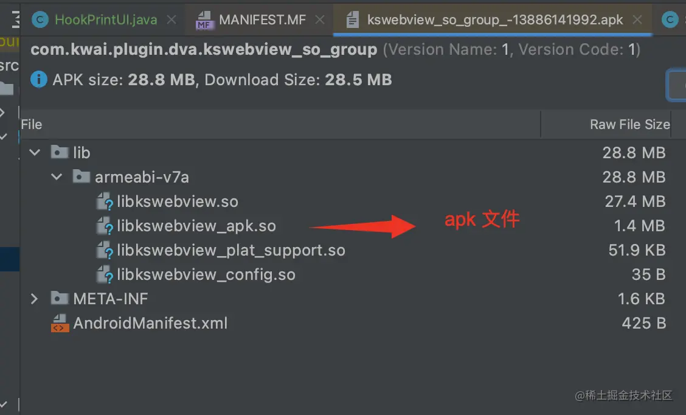686x415 pixels.
Task: Click the File column header
Action: click(x=32, y=125)
